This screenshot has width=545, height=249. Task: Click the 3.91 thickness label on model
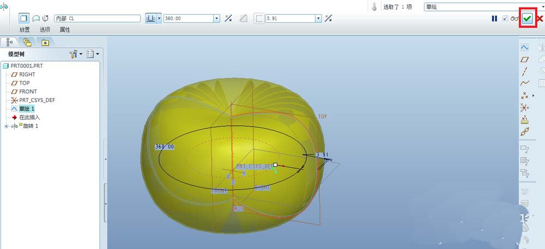[322, 155]
